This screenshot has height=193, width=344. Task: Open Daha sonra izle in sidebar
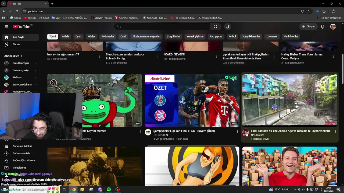click(20, 153)
